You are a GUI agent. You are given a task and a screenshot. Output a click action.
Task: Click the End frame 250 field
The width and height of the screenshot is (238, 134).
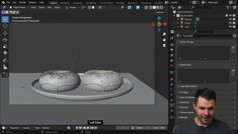pos(160,128)
